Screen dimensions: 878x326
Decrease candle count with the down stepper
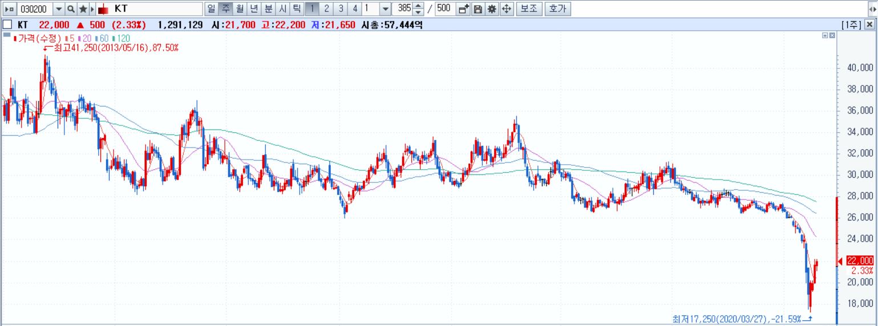(419, 12)
